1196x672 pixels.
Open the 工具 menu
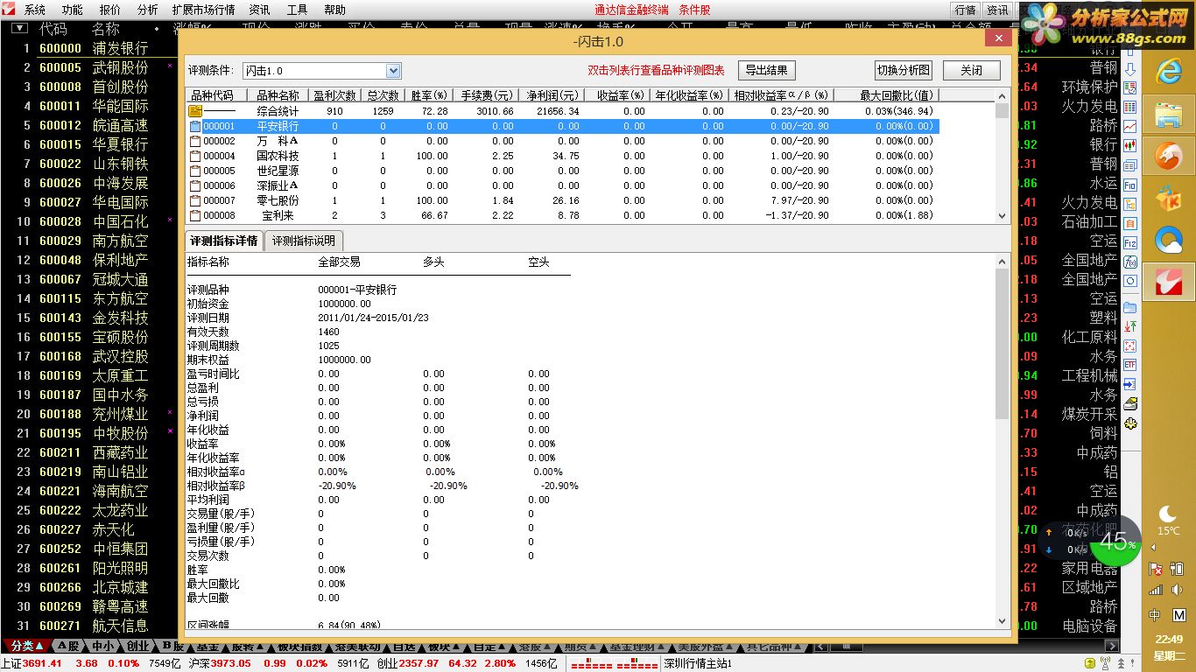297,10
